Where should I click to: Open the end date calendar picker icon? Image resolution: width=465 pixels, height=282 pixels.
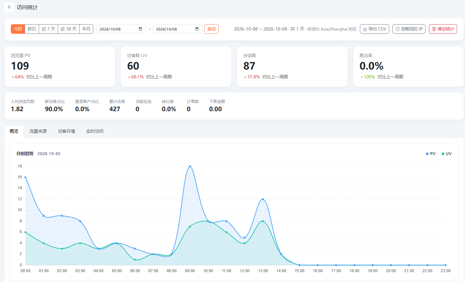click(x=197, y=29)
